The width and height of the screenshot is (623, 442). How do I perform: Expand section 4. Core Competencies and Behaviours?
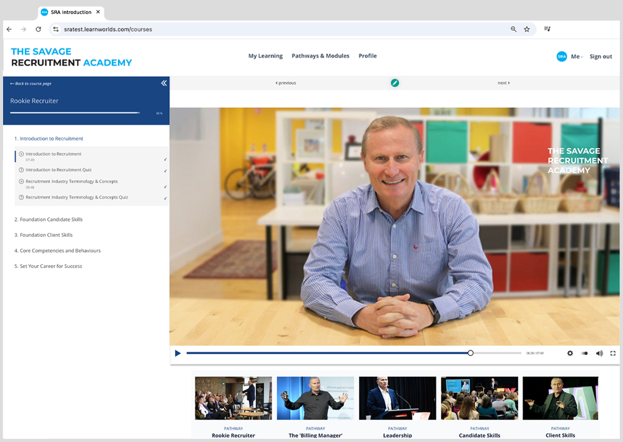click(x=57, y=251)
